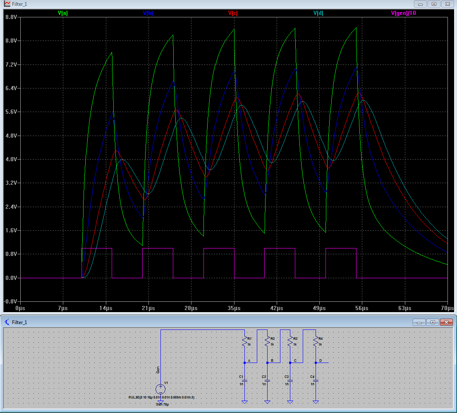Click the ground symbol under V1
The width and height of the screenshot is (457, 413).
click(x=160, y=401)
